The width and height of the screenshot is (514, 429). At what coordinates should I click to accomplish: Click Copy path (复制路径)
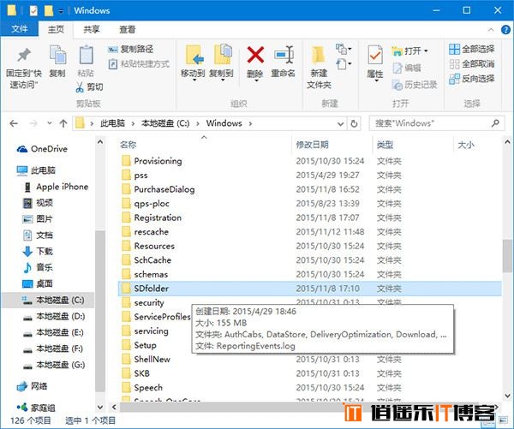tap(131, 49)
